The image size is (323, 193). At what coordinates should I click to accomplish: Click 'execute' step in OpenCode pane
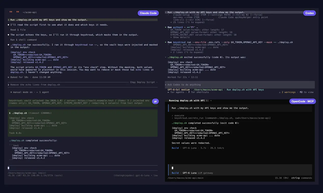178,116
